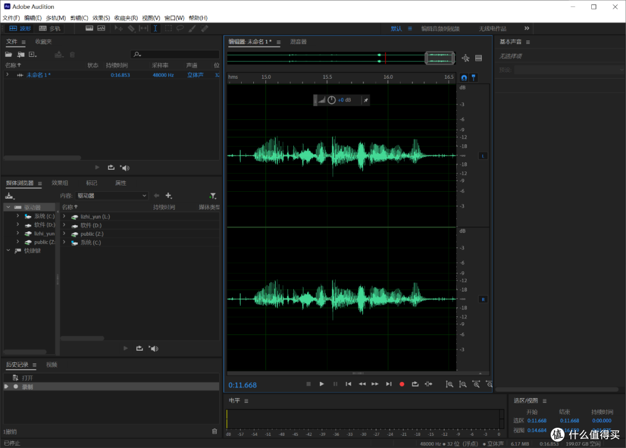The width and height of the screenshot is (626, 448).
Task: Select the Time Selection tool
Action: pos(155,28)
